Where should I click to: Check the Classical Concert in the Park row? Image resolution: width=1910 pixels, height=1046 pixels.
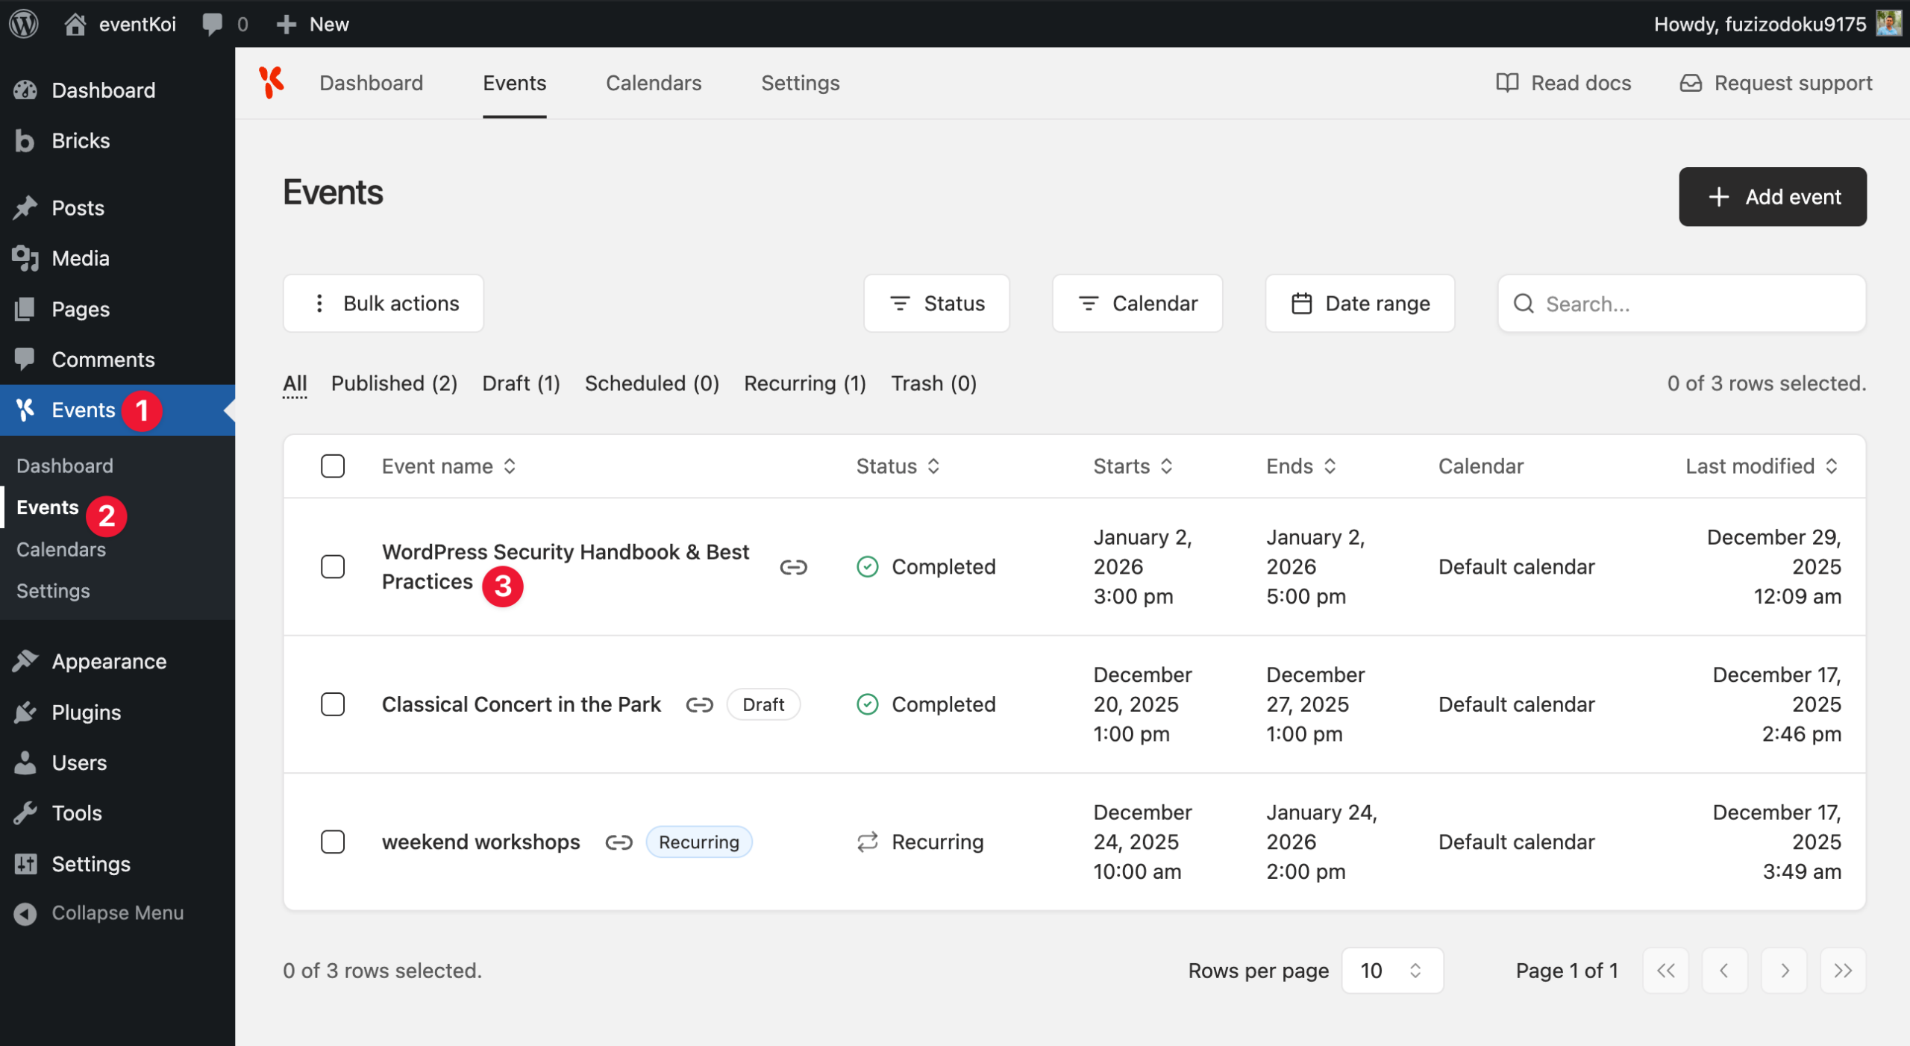point(333,704)
